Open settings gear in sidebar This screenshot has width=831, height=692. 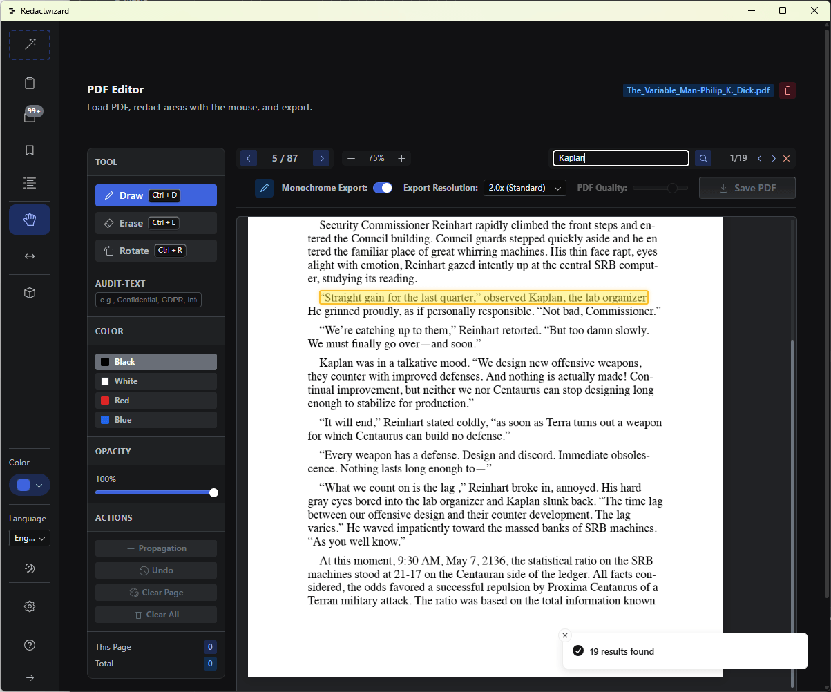click(30, 606)
